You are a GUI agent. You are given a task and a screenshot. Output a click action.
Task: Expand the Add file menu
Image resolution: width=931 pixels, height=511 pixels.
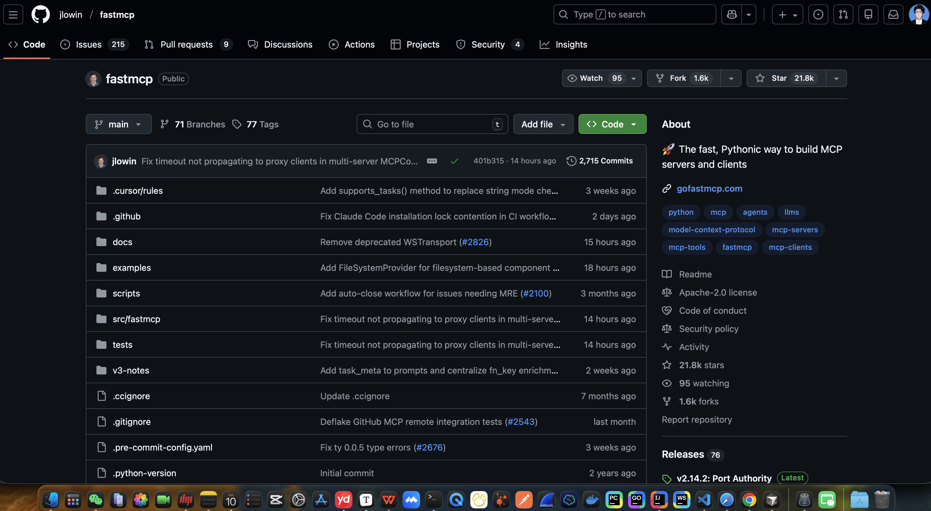click(543, 124)
